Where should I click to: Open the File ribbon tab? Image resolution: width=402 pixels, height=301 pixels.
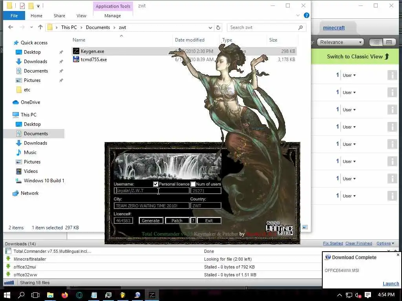14,16
